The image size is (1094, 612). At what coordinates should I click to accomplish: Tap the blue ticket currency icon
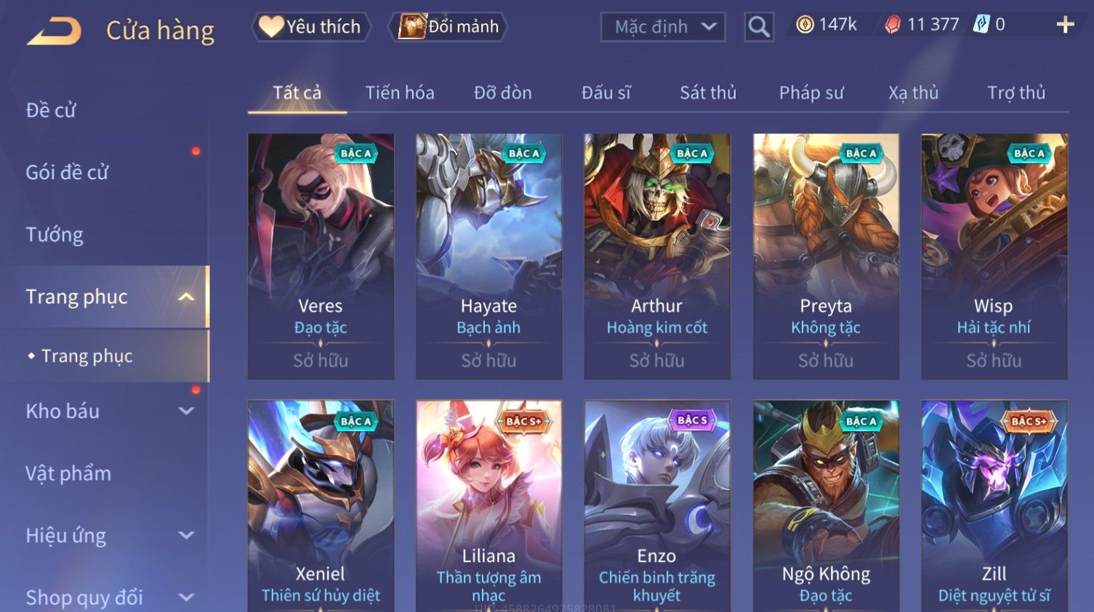(x=981, y=25)
